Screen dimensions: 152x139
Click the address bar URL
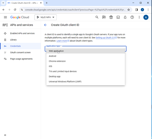(x=75, y=10)
